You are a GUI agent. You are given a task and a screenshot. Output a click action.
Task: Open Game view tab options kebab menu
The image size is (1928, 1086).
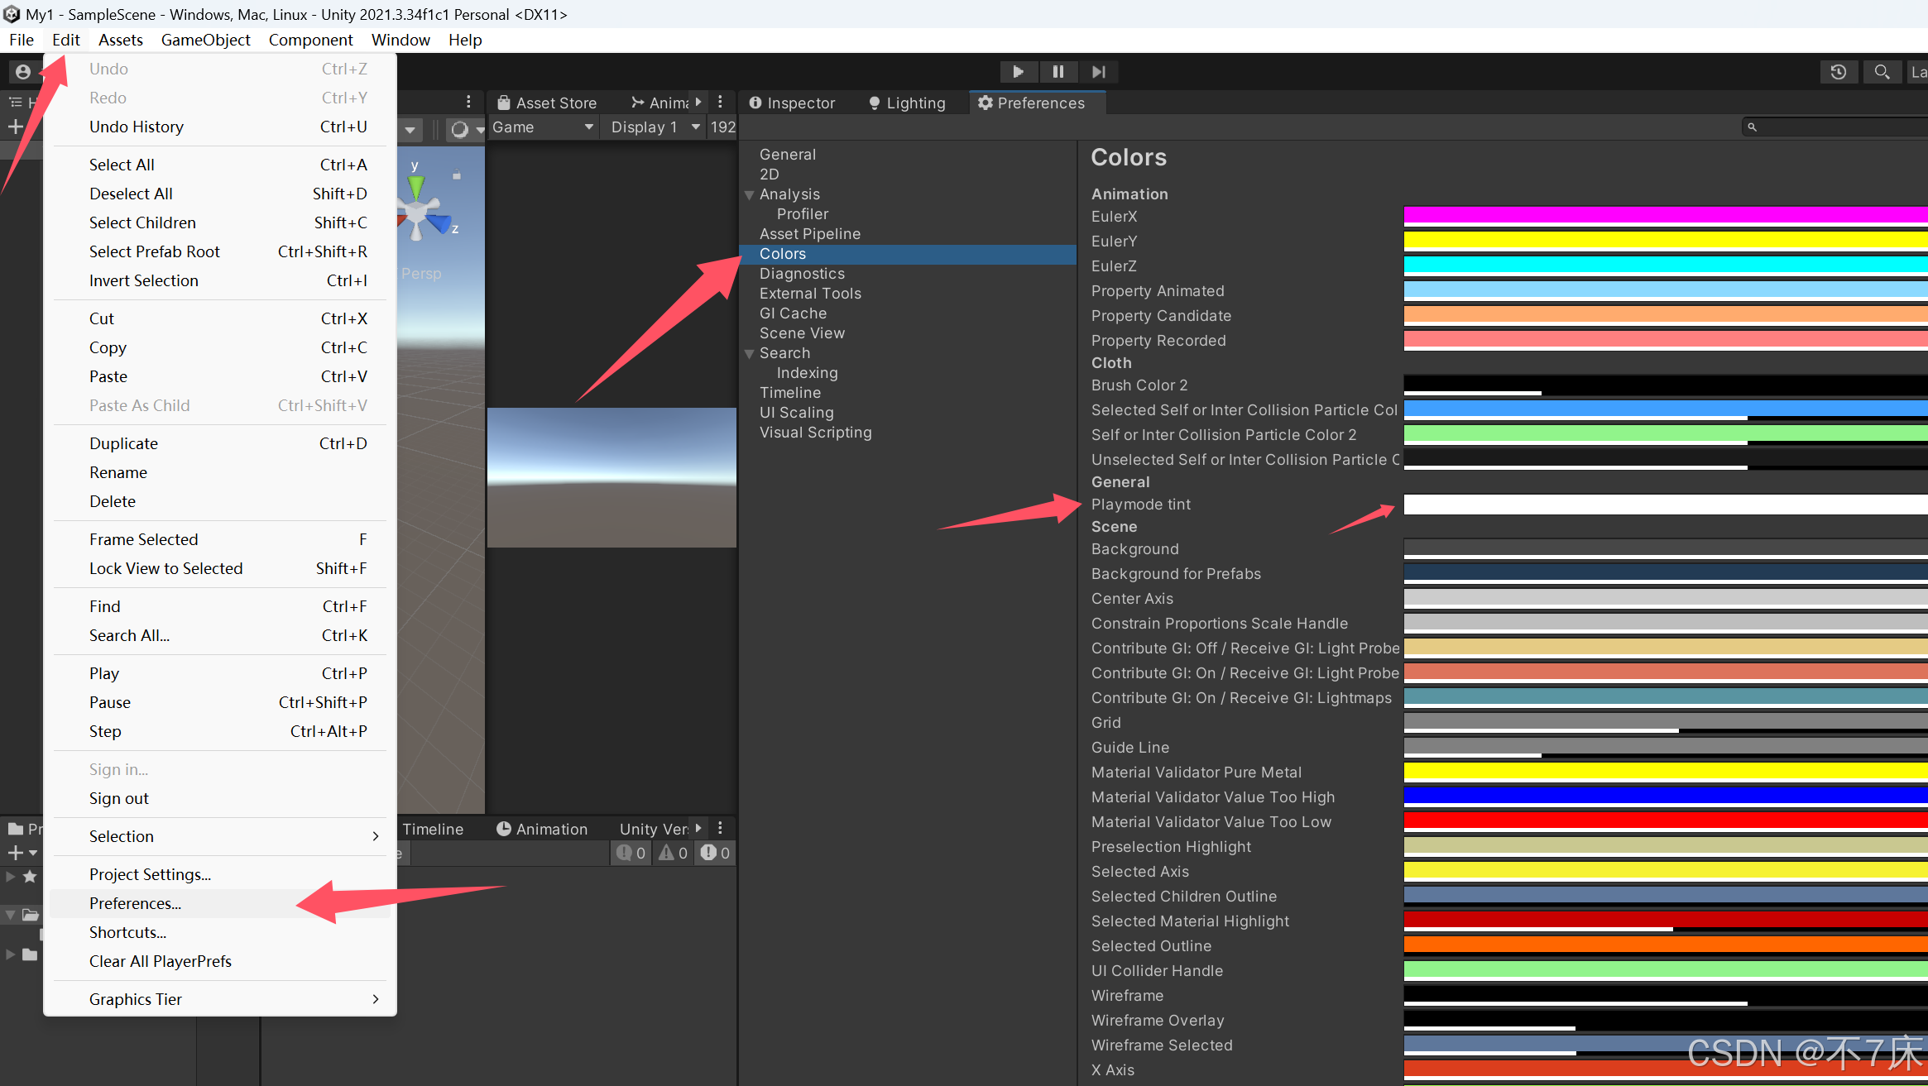point(720,102)
